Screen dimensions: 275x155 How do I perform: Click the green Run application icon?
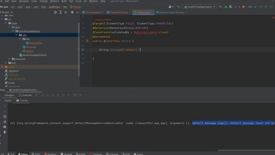pos(220,7)
